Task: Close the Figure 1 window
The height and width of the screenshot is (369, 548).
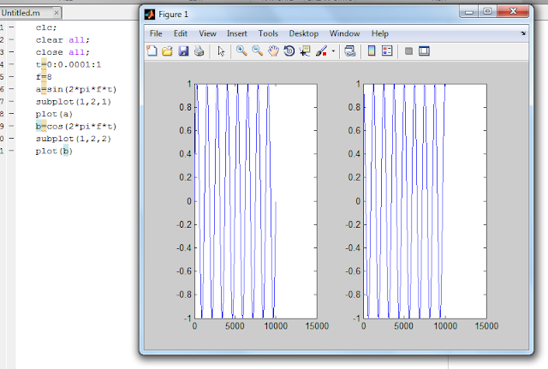Action: pyautogui.click(x=513, y=11)
